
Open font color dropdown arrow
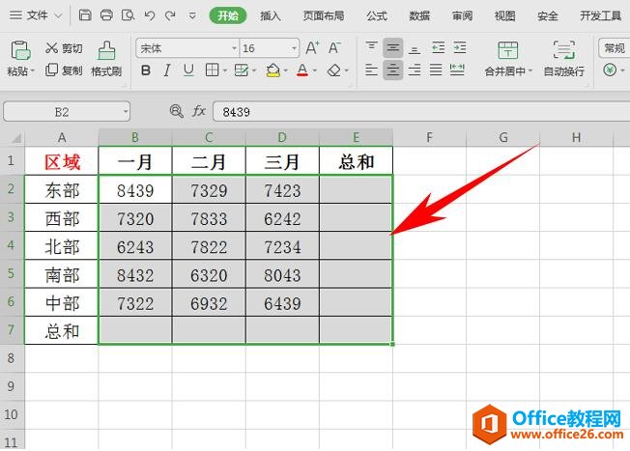(315, 71)
